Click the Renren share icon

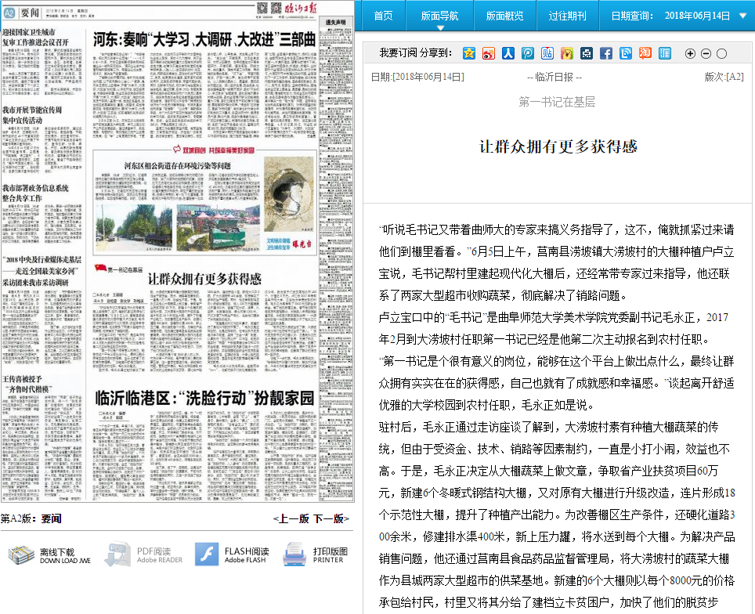508,53
